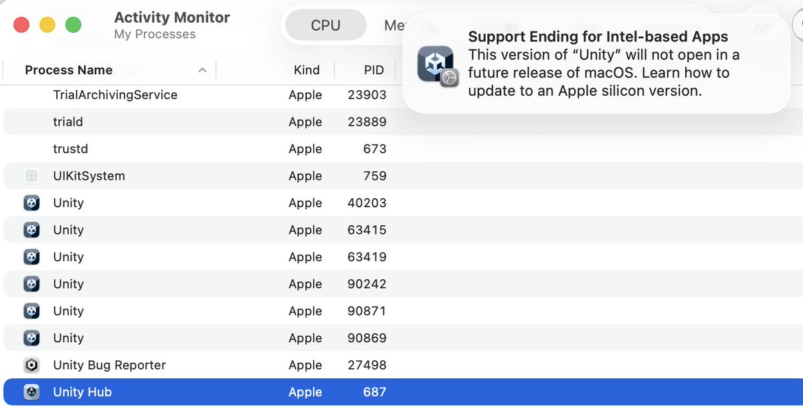803x411 pixels.
Task: Sort by the Kind column header
Action: click(x=306, y=70)
